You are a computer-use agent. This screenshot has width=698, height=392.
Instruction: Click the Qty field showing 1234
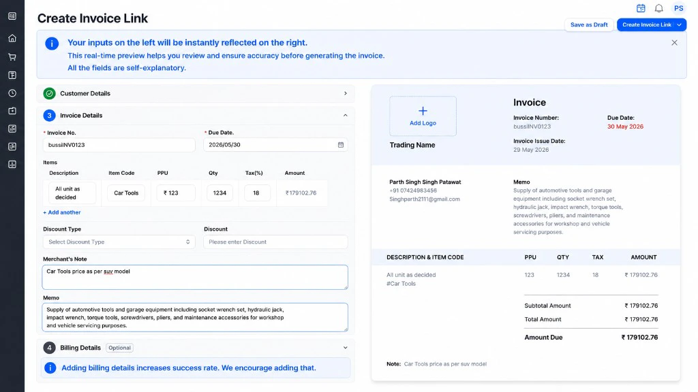pyautogui.click(x=219, y=193)
